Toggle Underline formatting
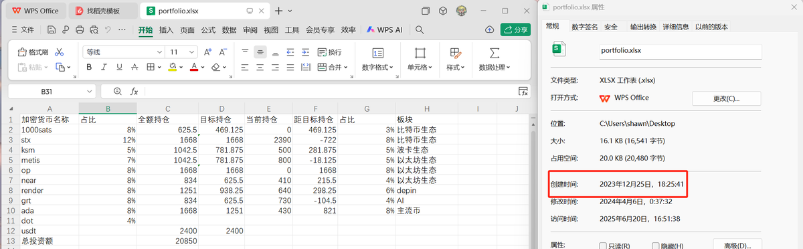The image size is (803, 249). (x=119, y=67)
